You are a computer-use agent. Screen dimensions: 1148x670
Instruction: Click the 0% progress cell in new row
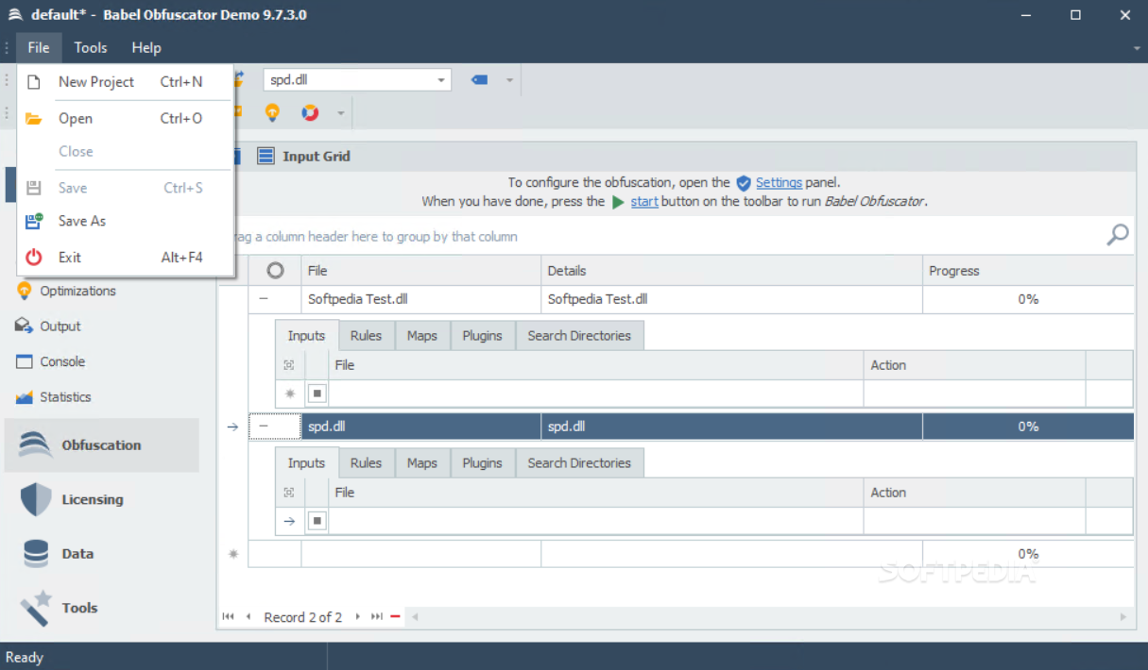pyautogui.click(x=1028, y=554)
